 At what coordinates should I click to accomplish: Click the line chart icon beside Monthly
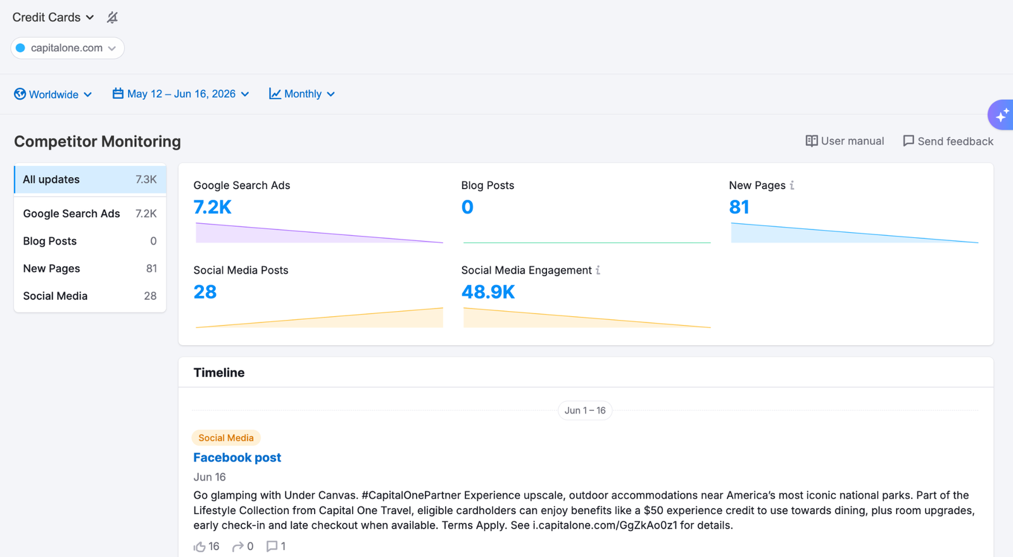click(275, 94)
